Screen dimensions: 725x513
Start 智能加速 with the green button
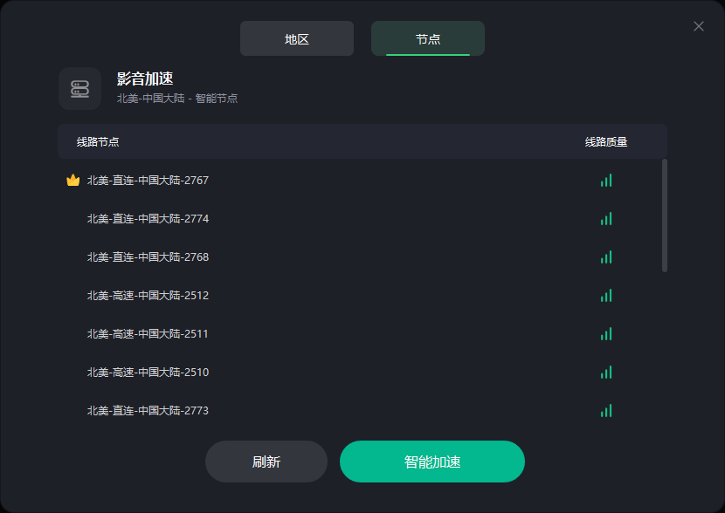(x=432, y=462)
